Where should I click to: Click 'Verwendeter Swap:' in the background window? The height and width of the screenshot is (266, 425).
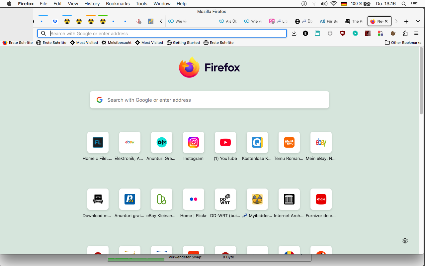[185, 257]
